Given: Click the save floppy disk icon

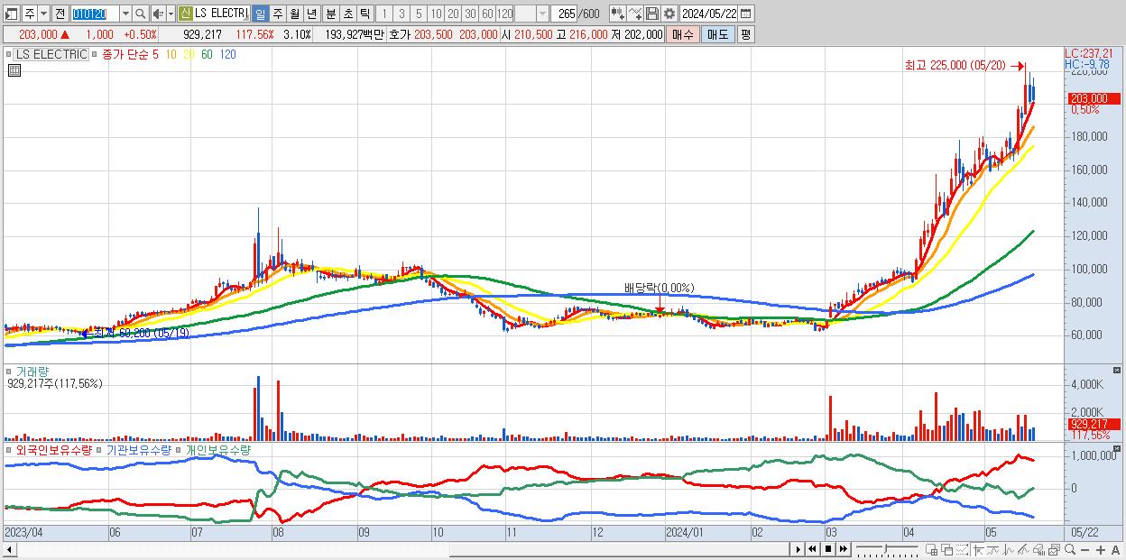Looking at the screenshot, I should click(x=651, y=14).
